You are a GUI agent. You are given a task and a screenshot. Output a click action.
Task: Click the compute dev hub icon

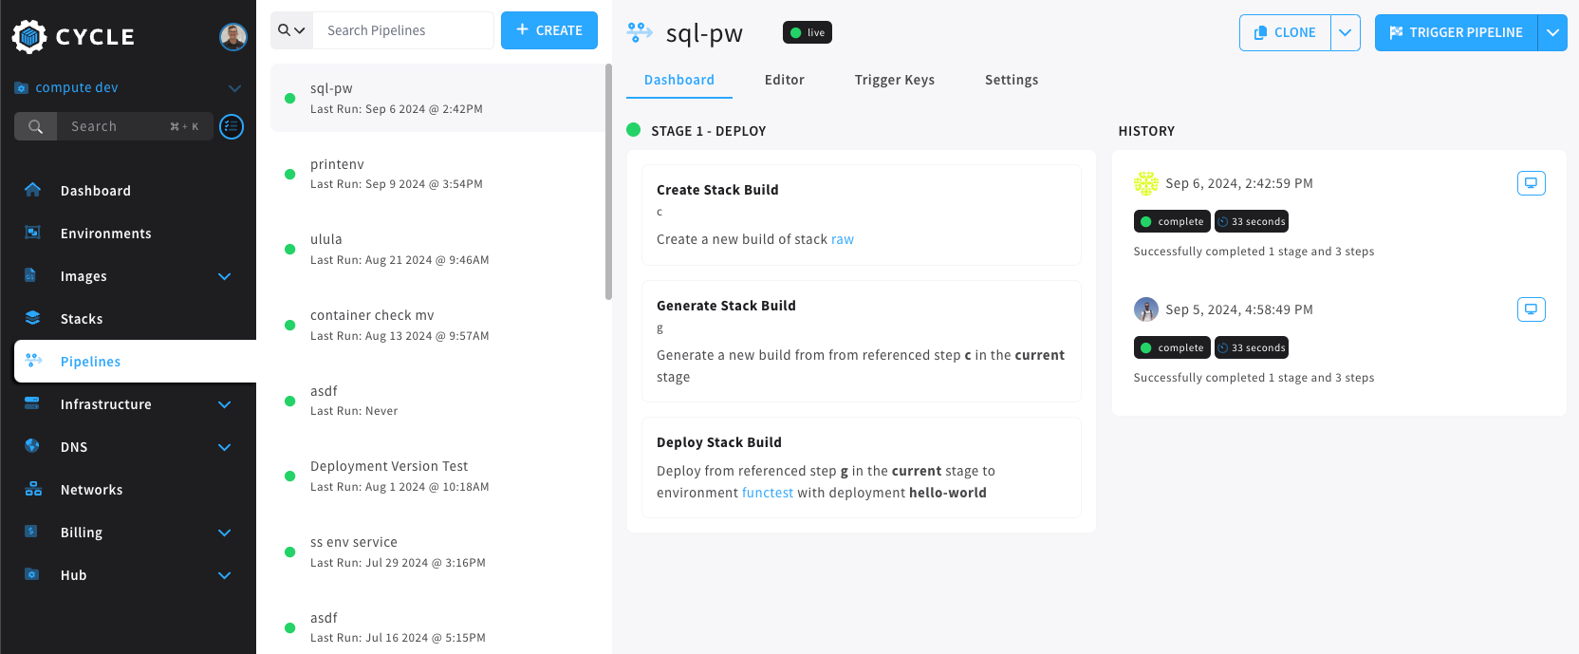coord(21,88)
